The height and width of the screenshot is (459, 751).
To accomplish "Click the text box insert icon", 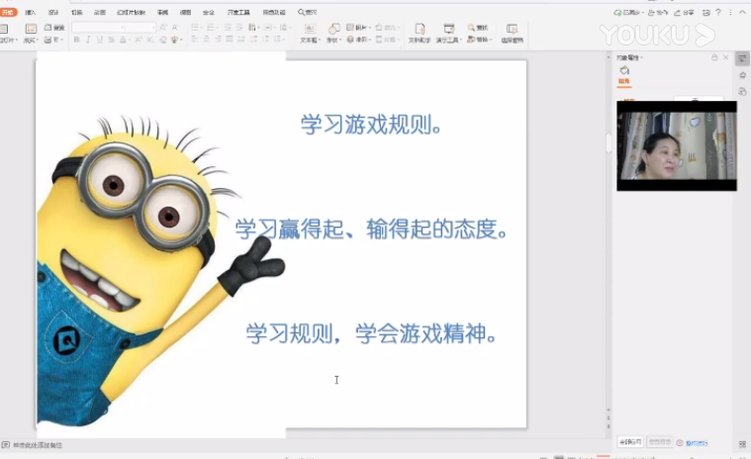I will click(x=310, y=29).
